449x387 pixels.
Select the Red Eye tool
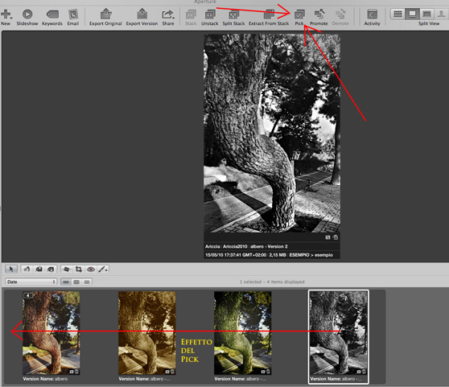[91, 269]
